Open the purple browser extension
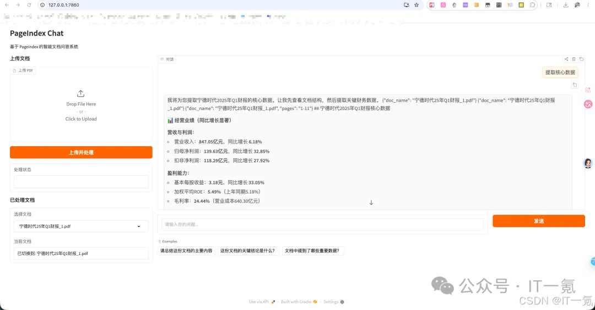The image size is (595, 310). click(x=465, y=5)
